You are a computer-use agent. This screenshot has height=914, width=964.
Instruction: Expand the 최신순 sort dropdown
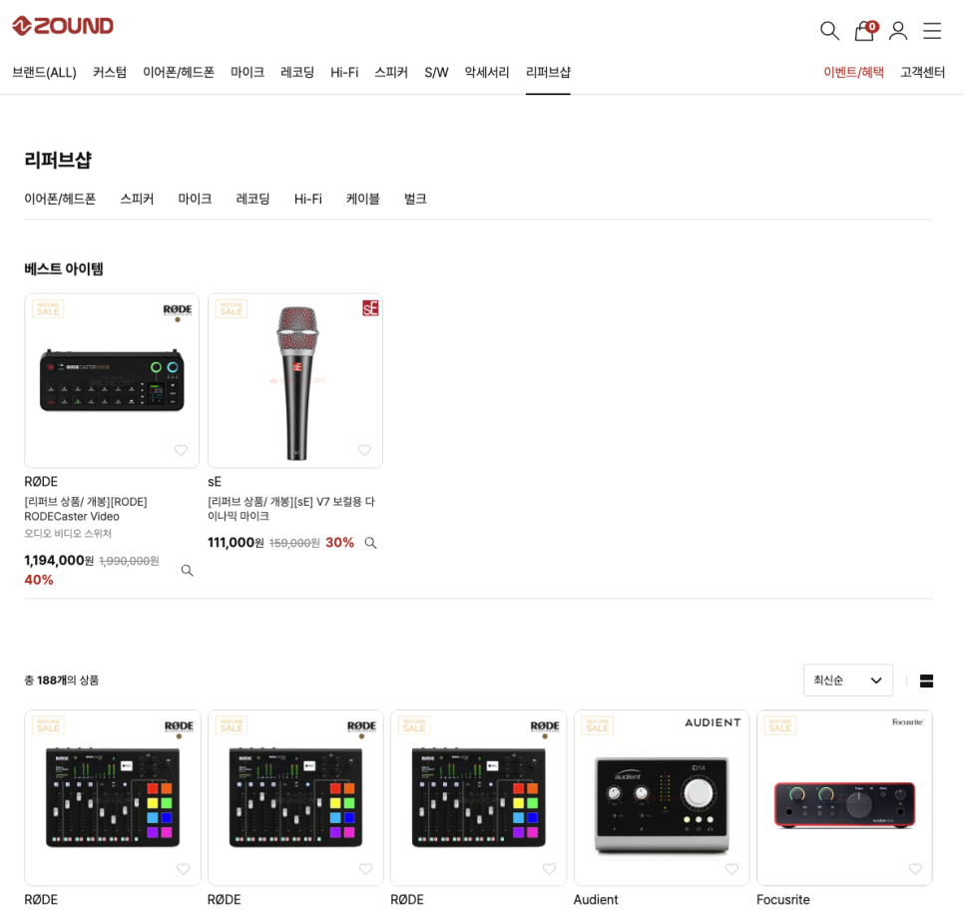pyautogui.click(x=848, y=680)
